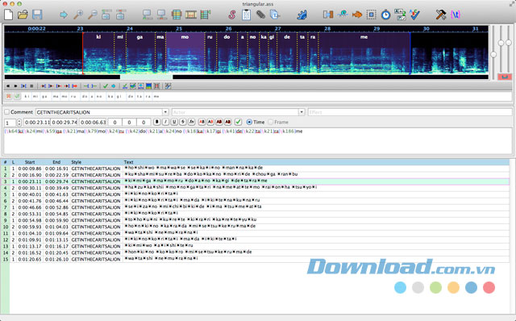Save subtitles with the floppy disk icon

(37, 15)
